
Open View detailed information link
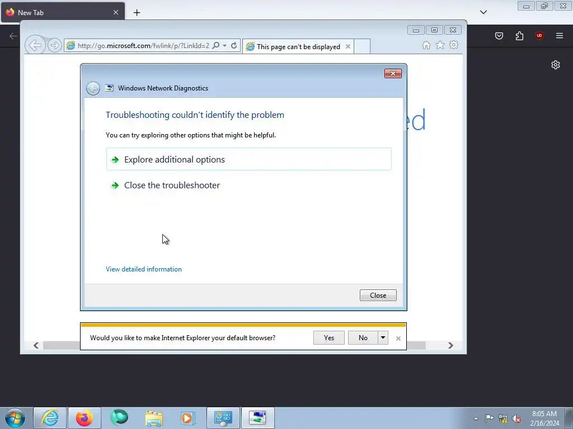click(144, 269)
